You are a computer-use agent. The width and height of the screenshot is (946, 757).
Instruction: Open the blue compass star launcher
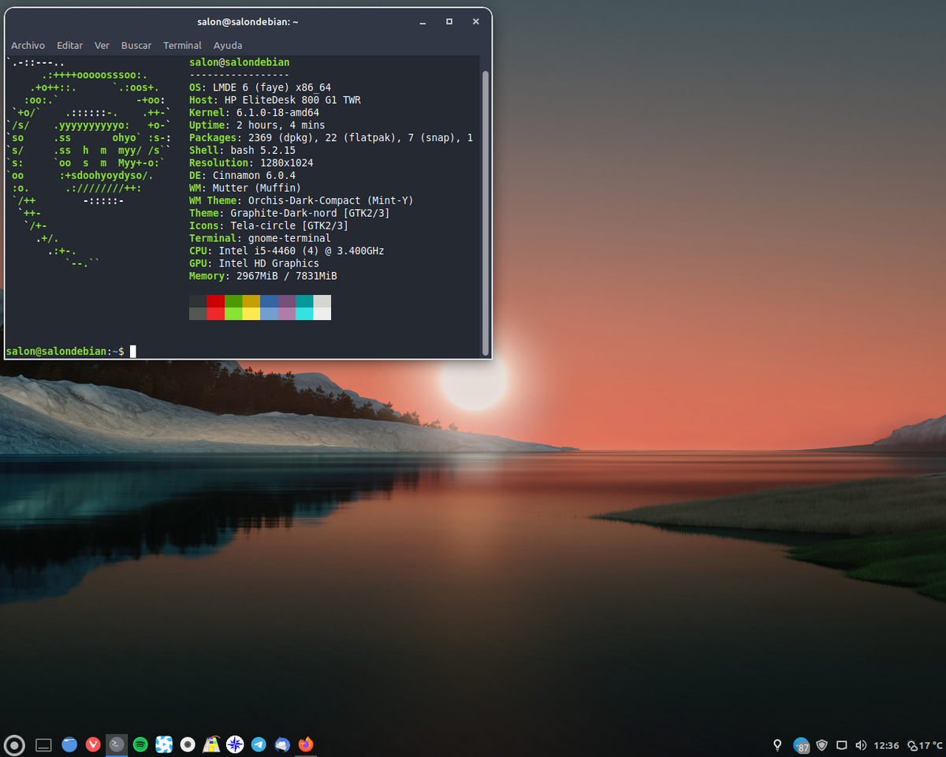pyautogui.click(x=235, y=744)
